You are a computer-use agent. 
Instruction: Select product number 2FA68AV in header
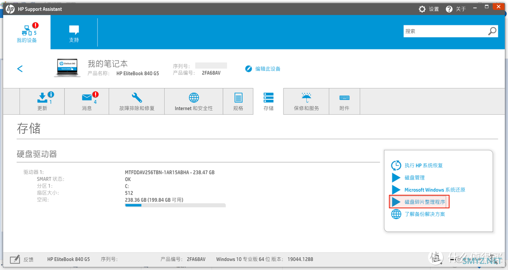pos(211,73)
